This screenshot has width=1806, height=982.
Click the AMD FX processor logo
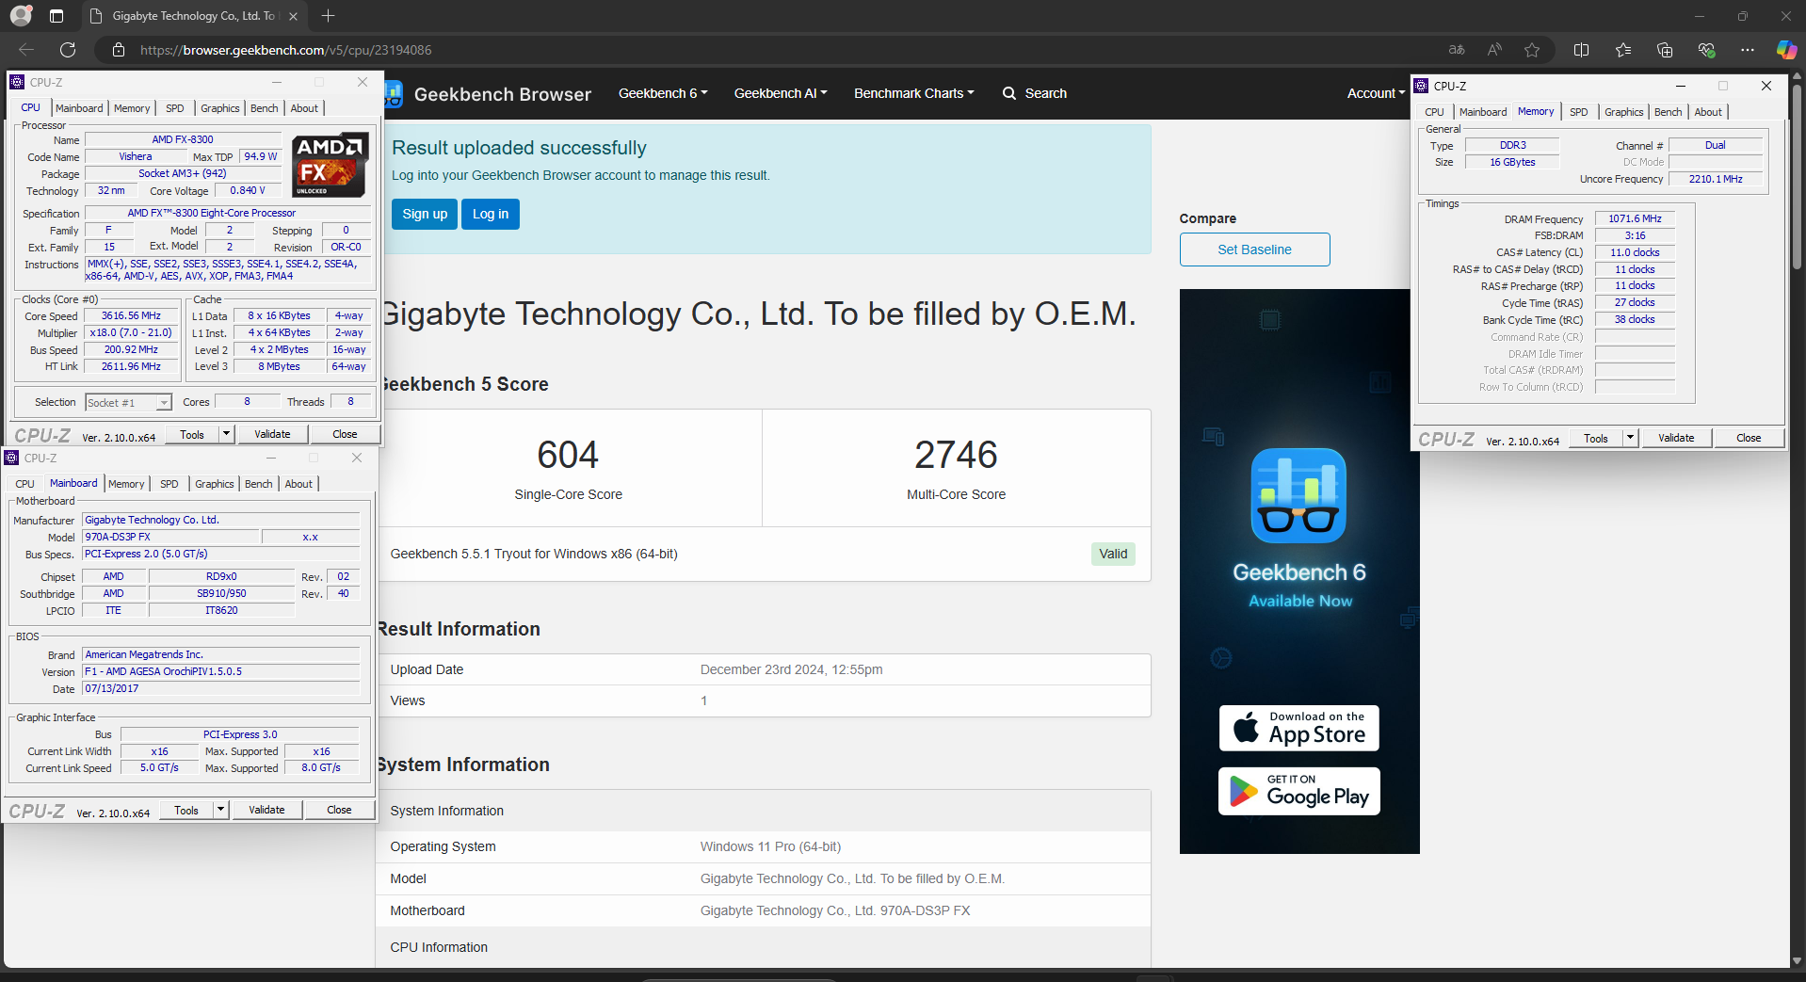point(329,165)
